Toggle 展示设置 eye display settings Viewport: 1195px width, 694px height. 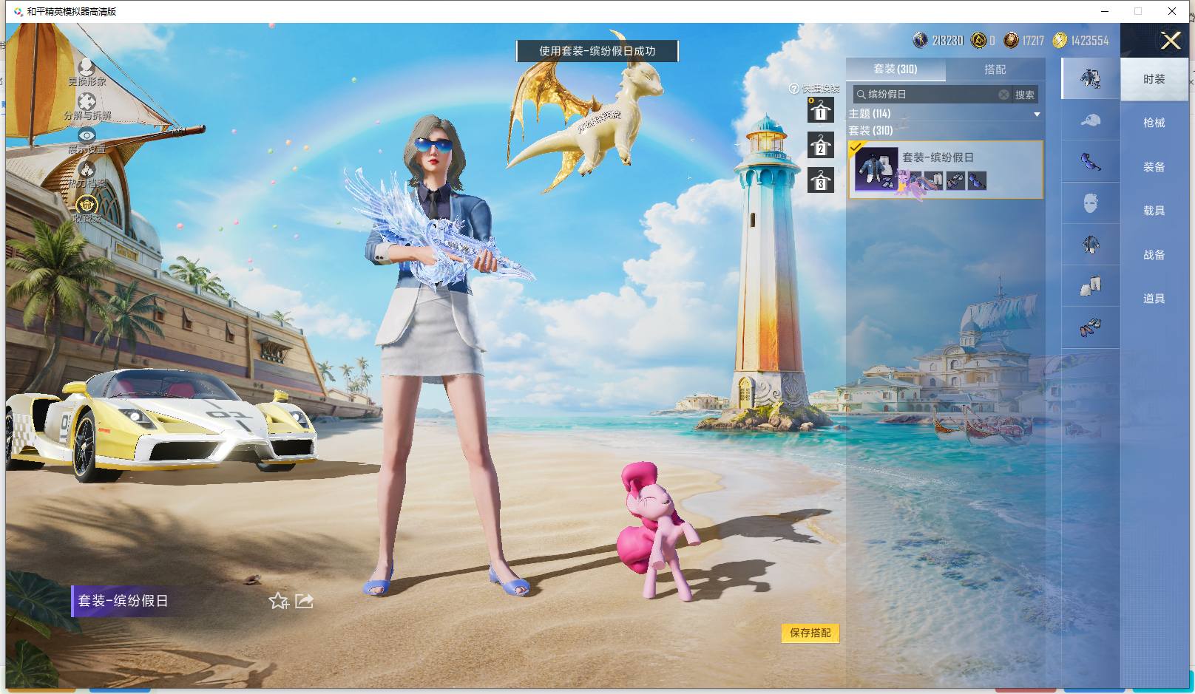coord(87,135)
